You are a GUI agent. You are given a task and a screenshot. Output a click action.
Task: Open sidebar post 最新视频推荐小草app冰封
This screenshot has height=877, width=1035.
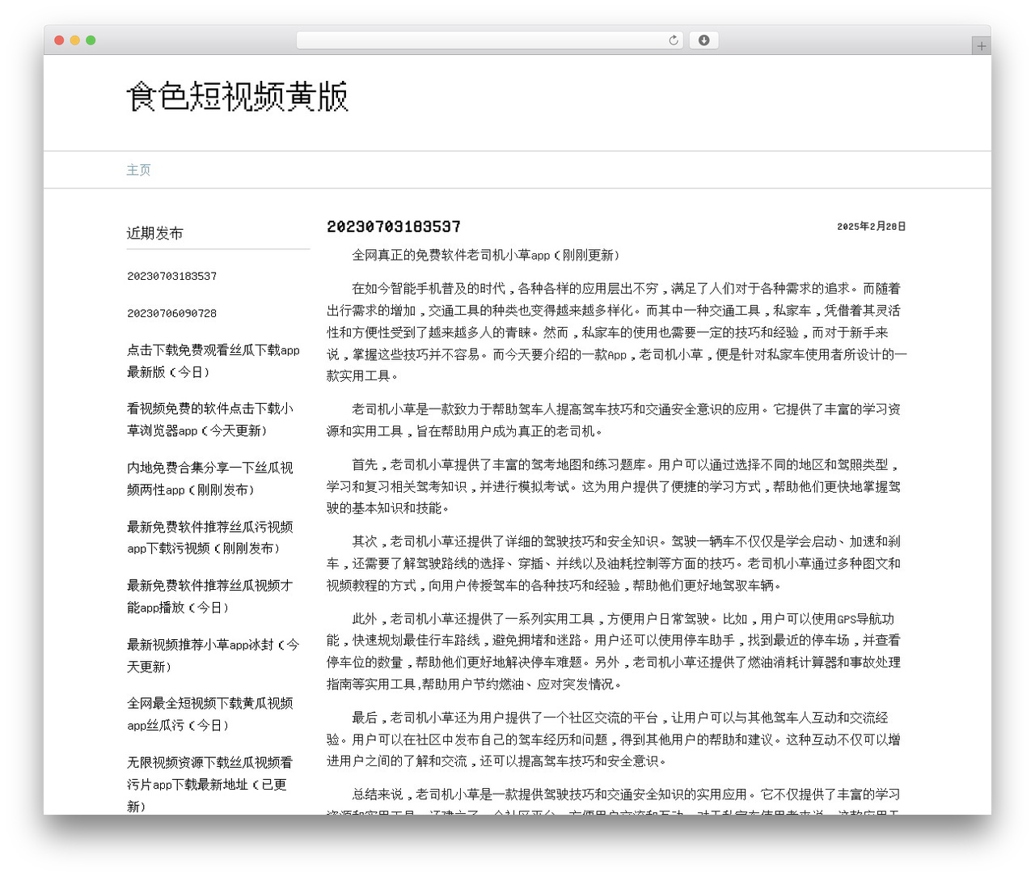pyautogui.click(x=213, y=655)
